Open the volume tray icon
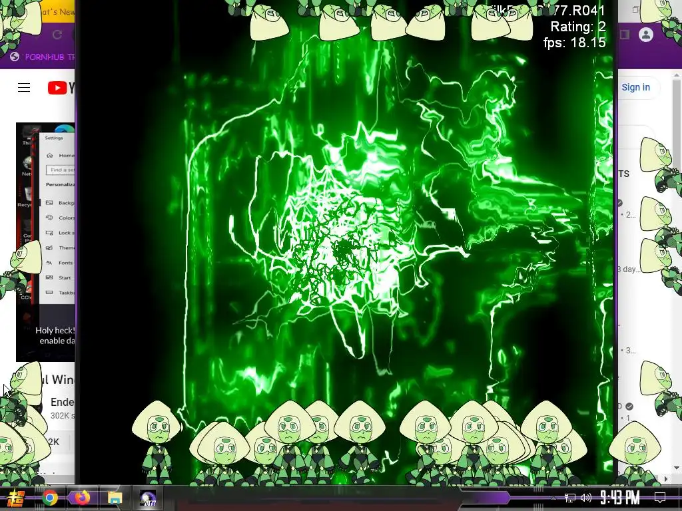Screen dimensions: 682x511 coord(586,498)
